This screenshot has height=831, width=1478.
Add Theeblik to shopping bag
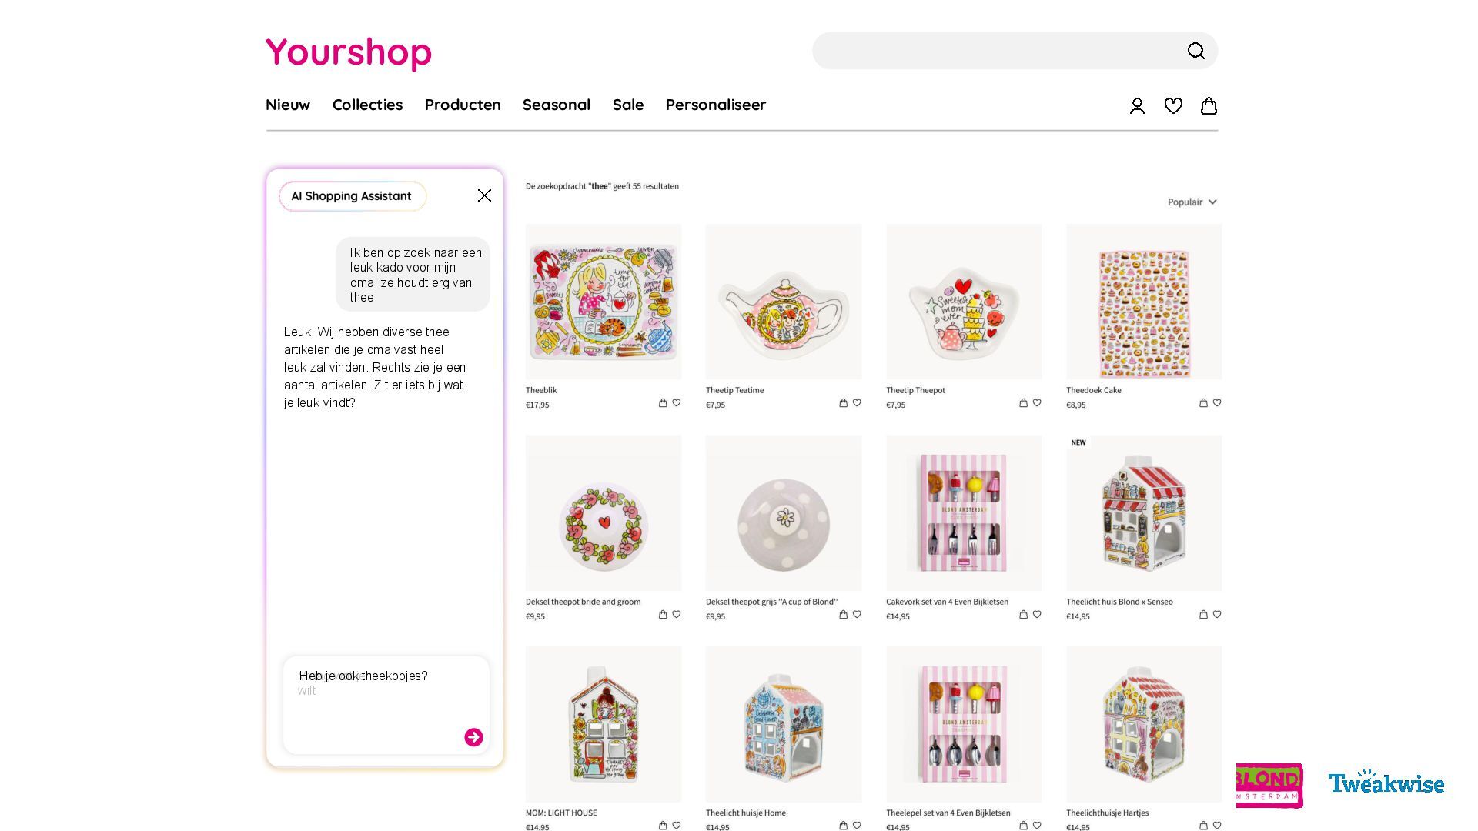tap(663, 403)
